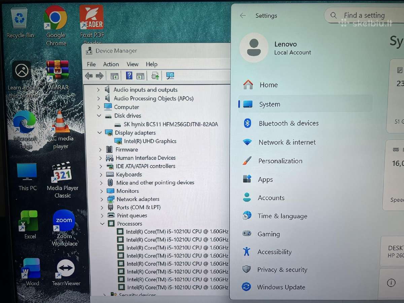Expand the Monitors node
404x303 pixels.
pyautogui.click(x=101, y=191)
